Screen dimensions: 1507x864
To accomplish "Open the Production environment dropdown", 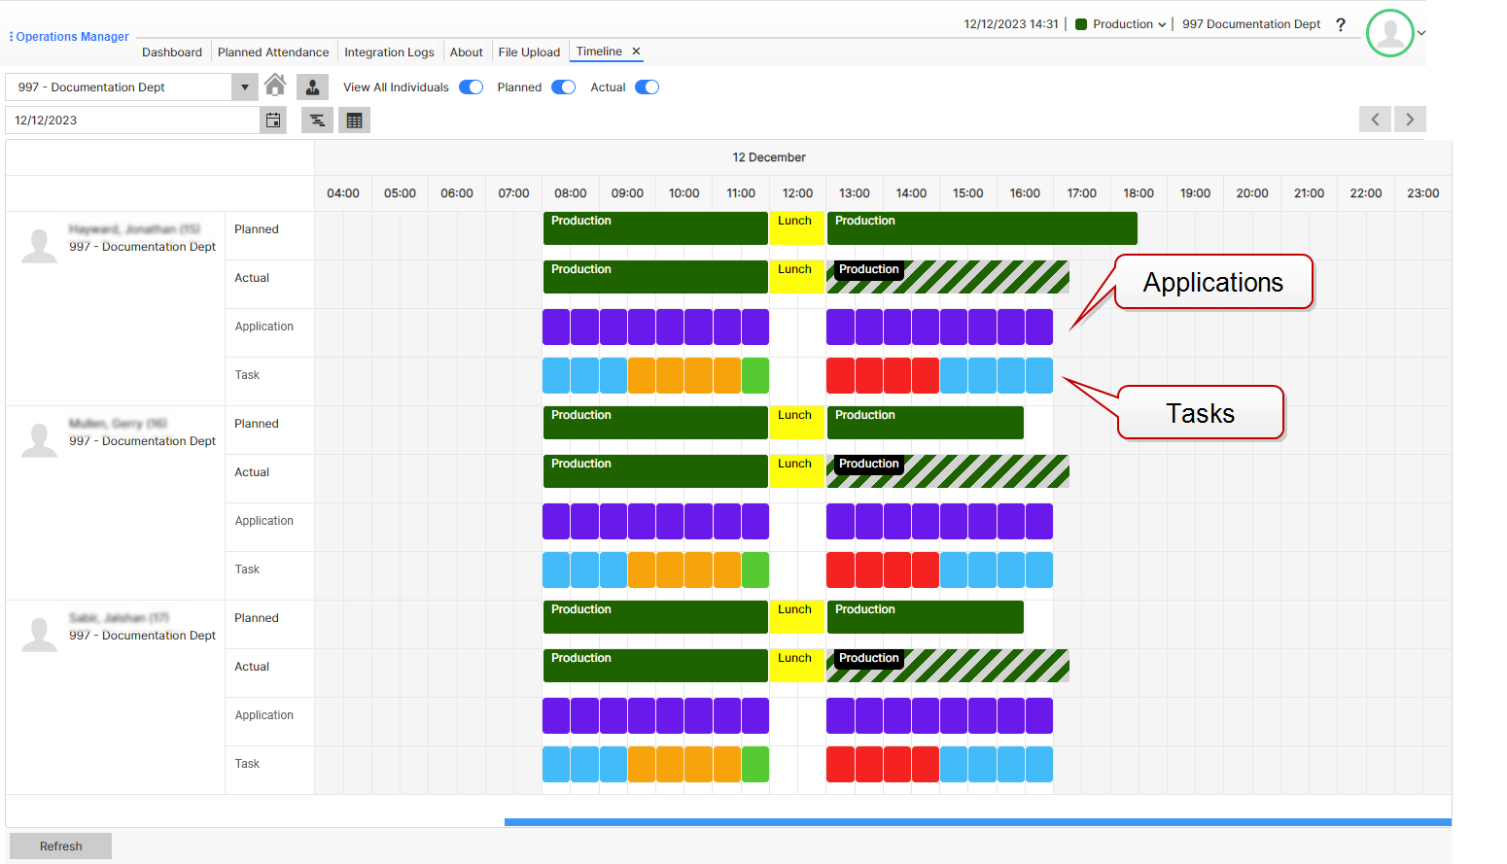I will (1122, 24).
